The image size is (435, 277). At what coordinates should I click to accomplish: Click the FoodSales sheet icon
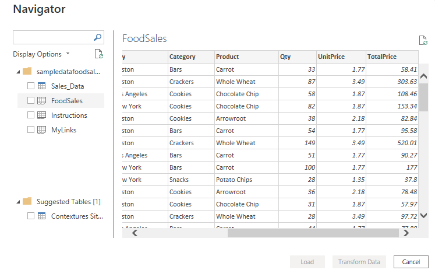[x=42, y=101]
